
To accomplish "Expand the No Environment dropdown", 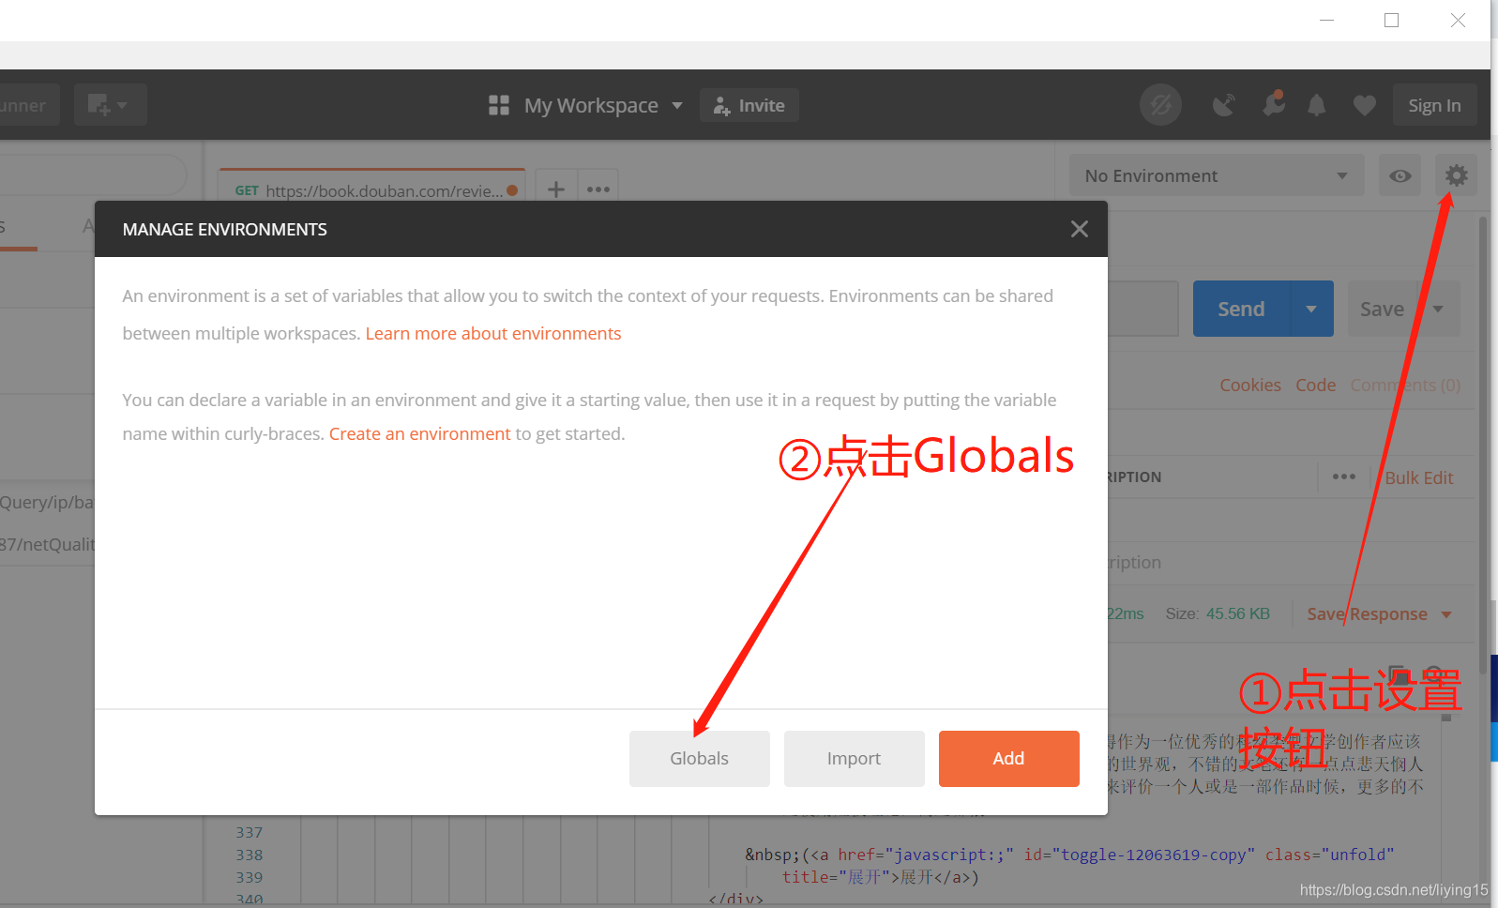I will pos(1217,175).
